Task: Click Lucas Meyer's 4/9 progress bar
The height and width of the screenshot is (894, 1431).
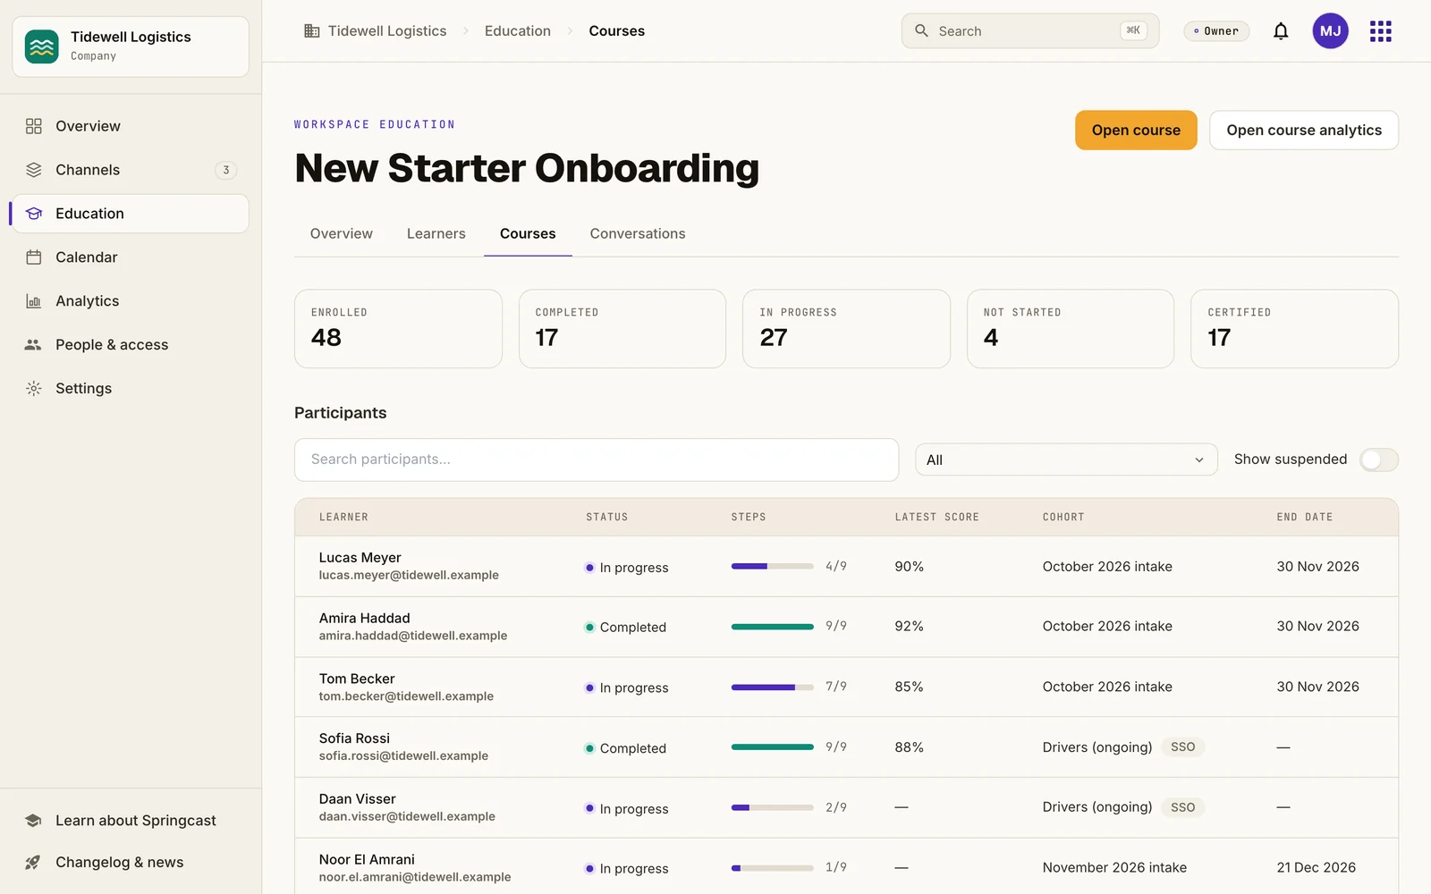Action: [x=773, y=566]
